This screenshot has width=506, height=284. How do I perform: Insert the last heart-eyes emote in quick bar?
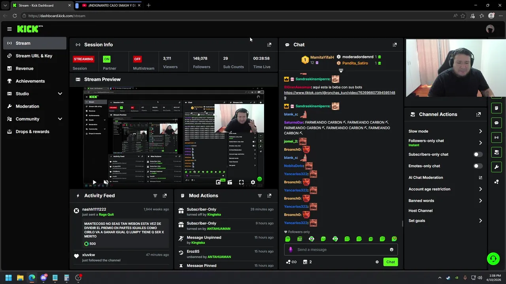click(x=394, y=239)
